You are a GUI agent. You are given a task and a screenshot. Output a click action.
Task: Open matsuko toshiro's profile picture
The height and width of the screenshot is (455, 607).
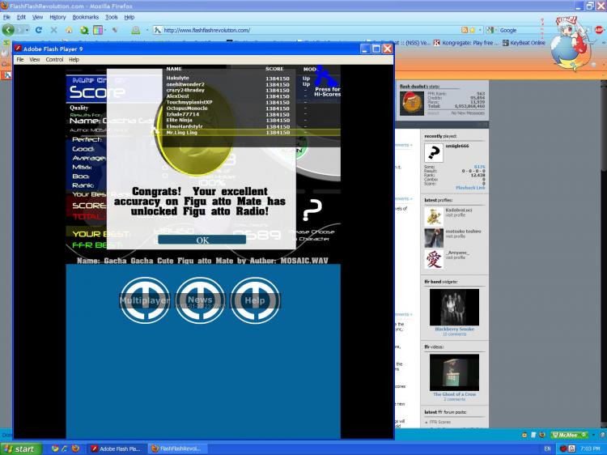(434, 238)
